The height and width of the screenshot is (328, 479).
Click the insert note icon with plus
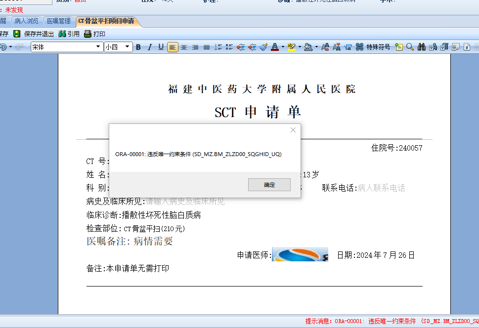398,47
